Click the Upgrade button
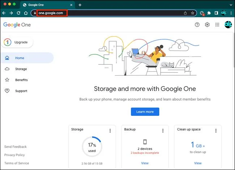The height and width of the screenshot is (170, 235). (x=17, y=42)
